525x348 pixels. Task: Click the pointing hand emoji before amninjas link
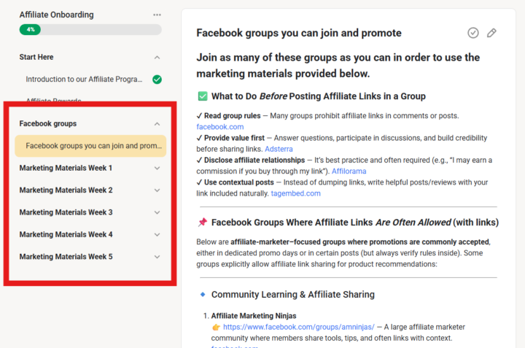[216, 327]
